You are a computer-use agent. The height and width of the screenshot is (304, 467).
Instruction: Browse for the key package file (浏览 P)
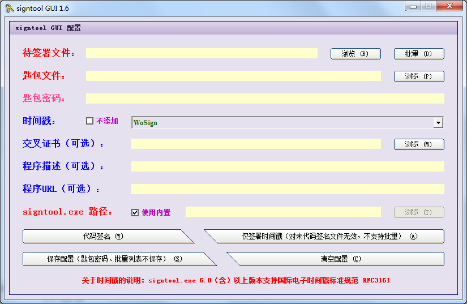tap(419, 76)
